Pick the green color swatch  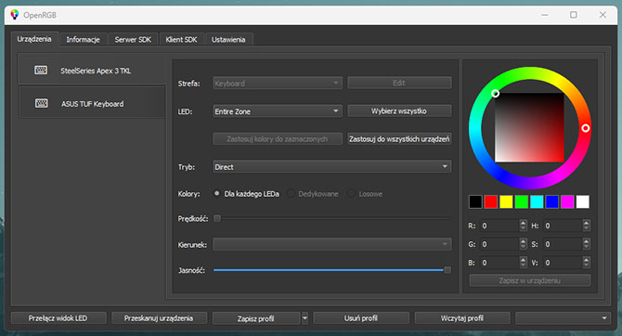(x=521, y=201)
